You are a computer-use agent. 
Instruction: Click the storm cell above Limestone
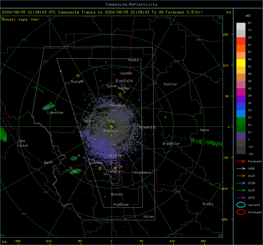click(48, 106)
